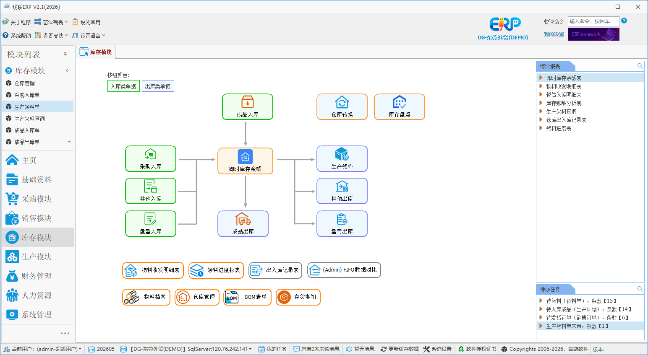Click the blue help icon beside the command box

click(624, 21)
